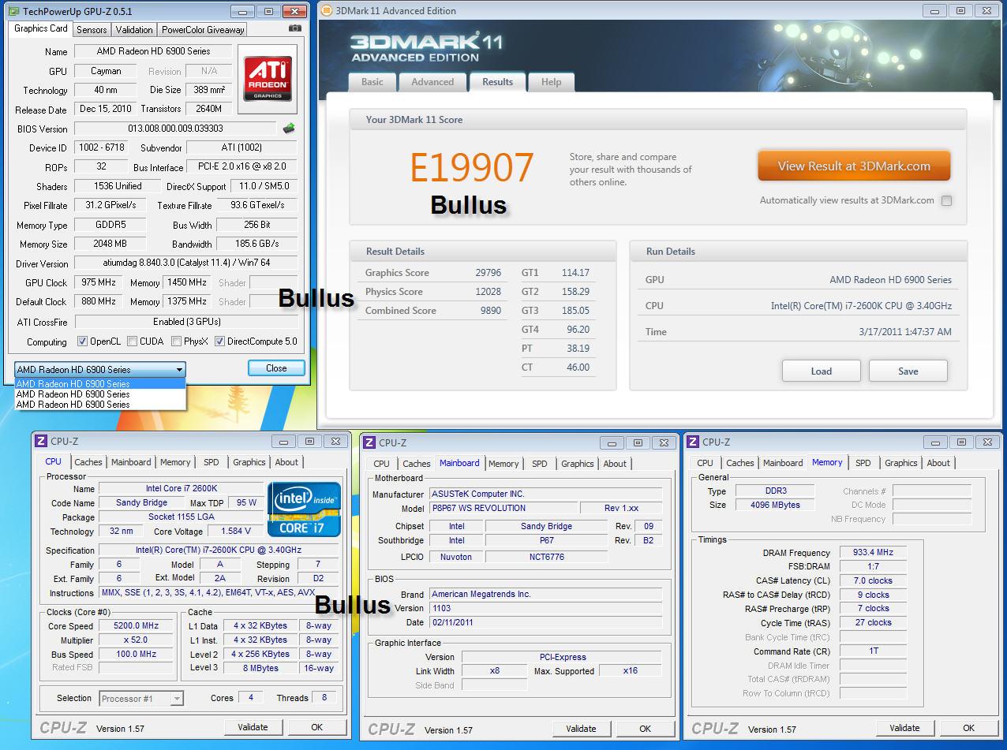Click Validate in the CPU-Z Memory window
This screenshot has height=750, width=1007.
point(904,728)
